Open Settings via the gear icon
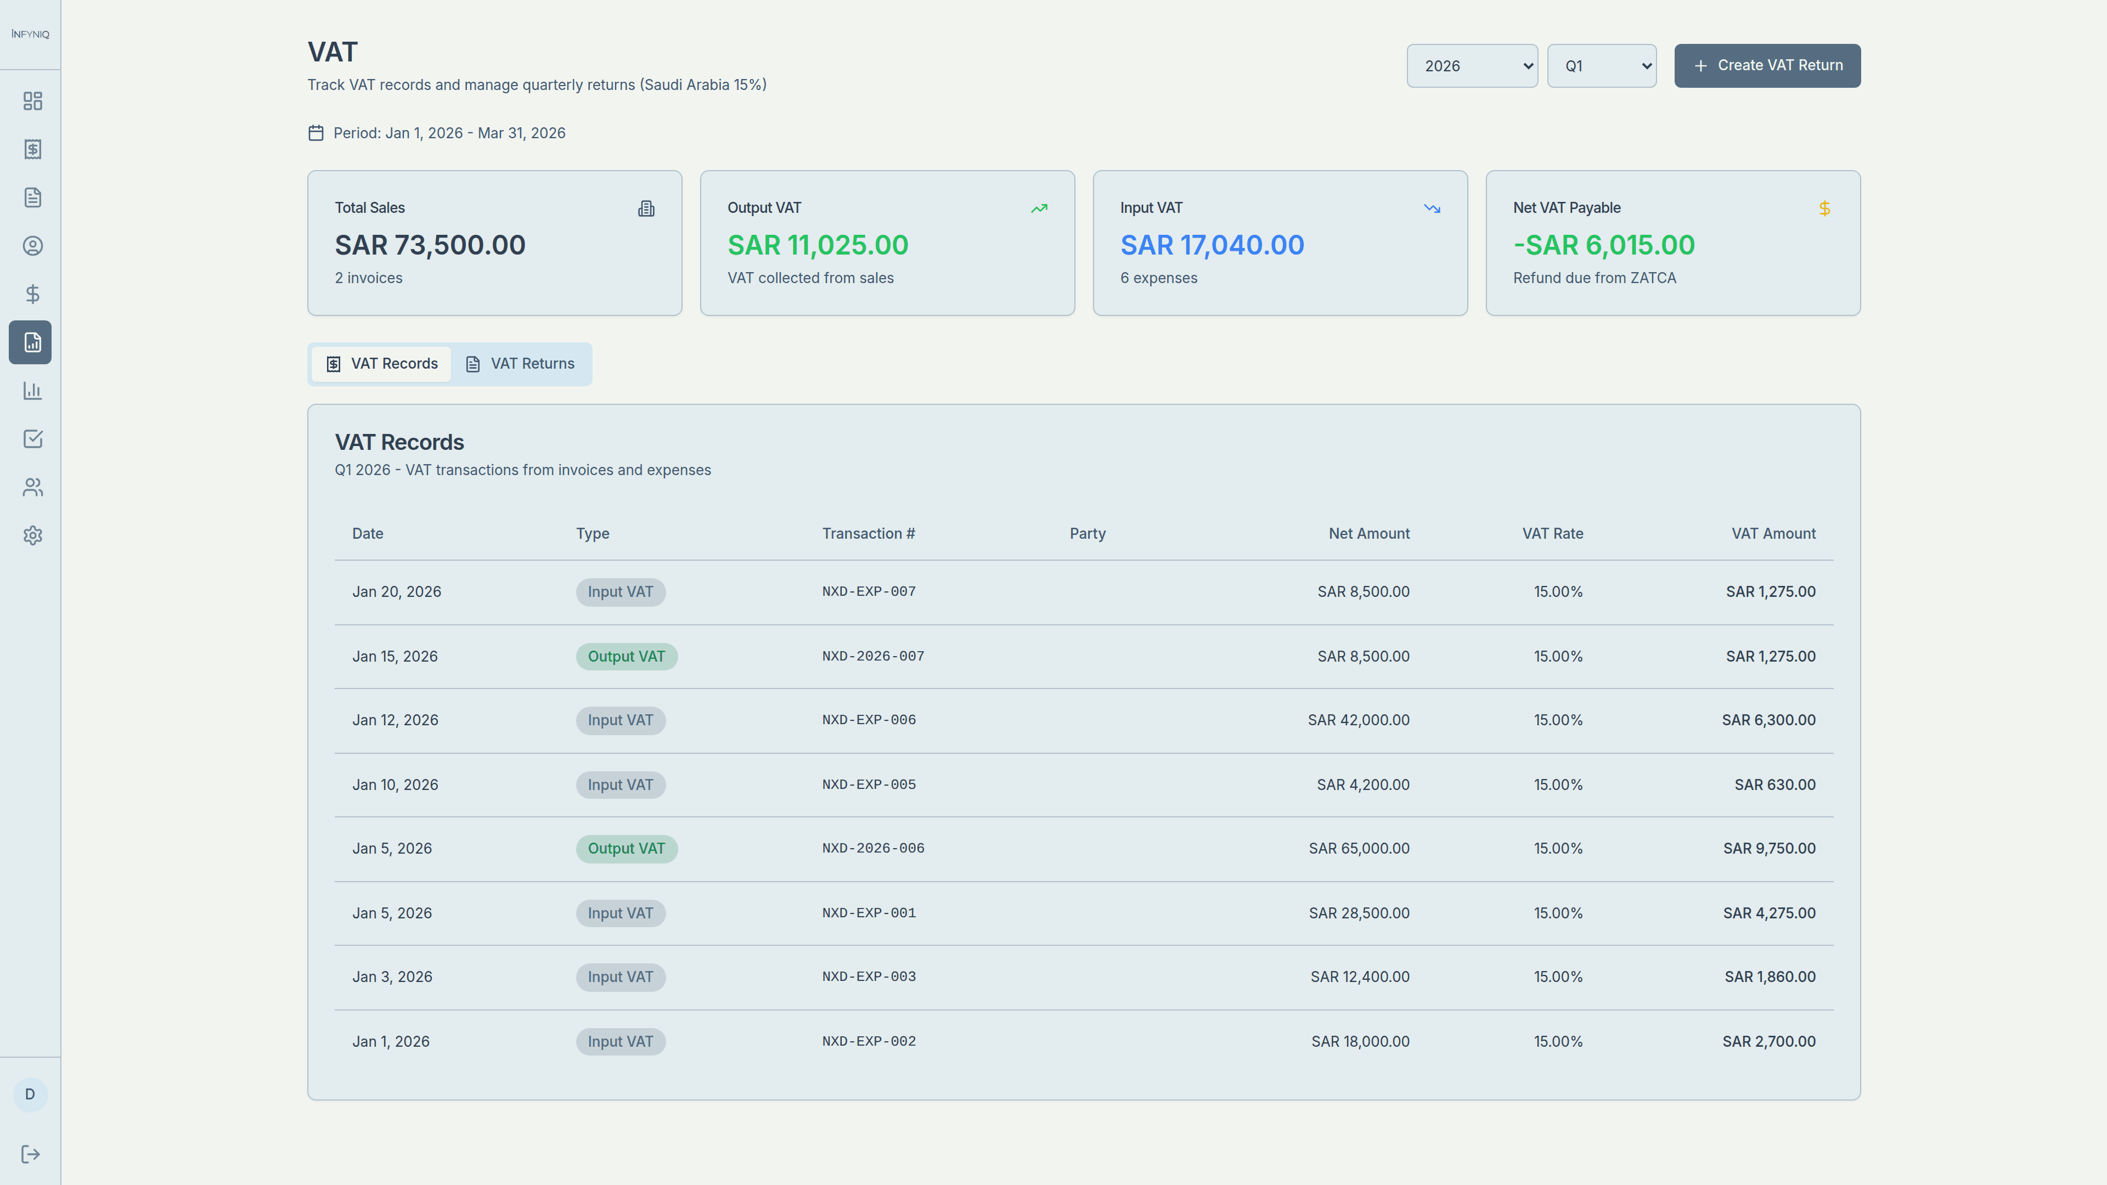The height and width of the screenshot is (1185, 2107). (33, 535)
